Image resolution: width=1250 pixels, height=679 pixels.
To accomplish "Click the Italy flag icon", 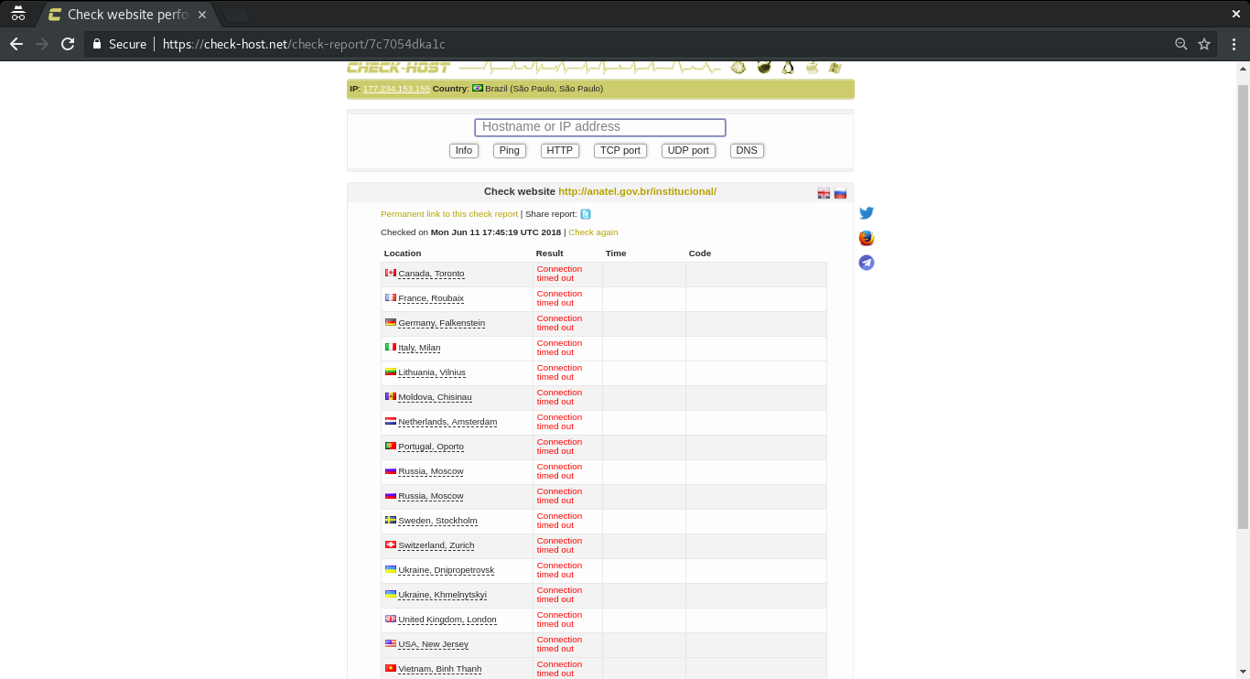I will tap(391, 347).
